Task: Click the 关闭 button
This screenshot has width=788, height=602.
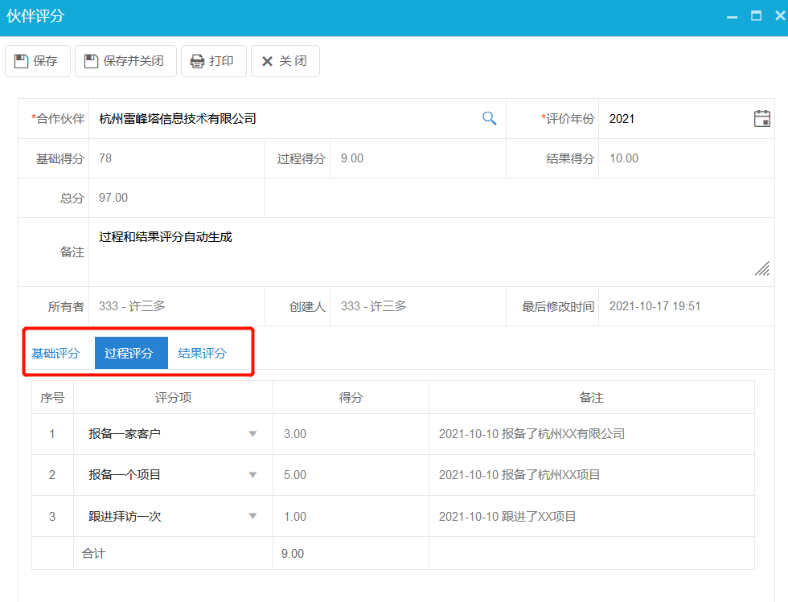Action: (285, 60)
